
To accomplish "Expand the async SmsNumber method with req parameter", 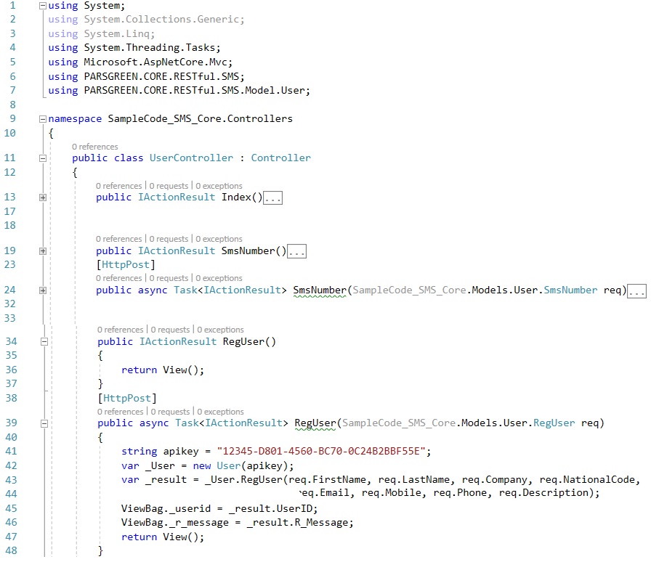I will (43, 290).
